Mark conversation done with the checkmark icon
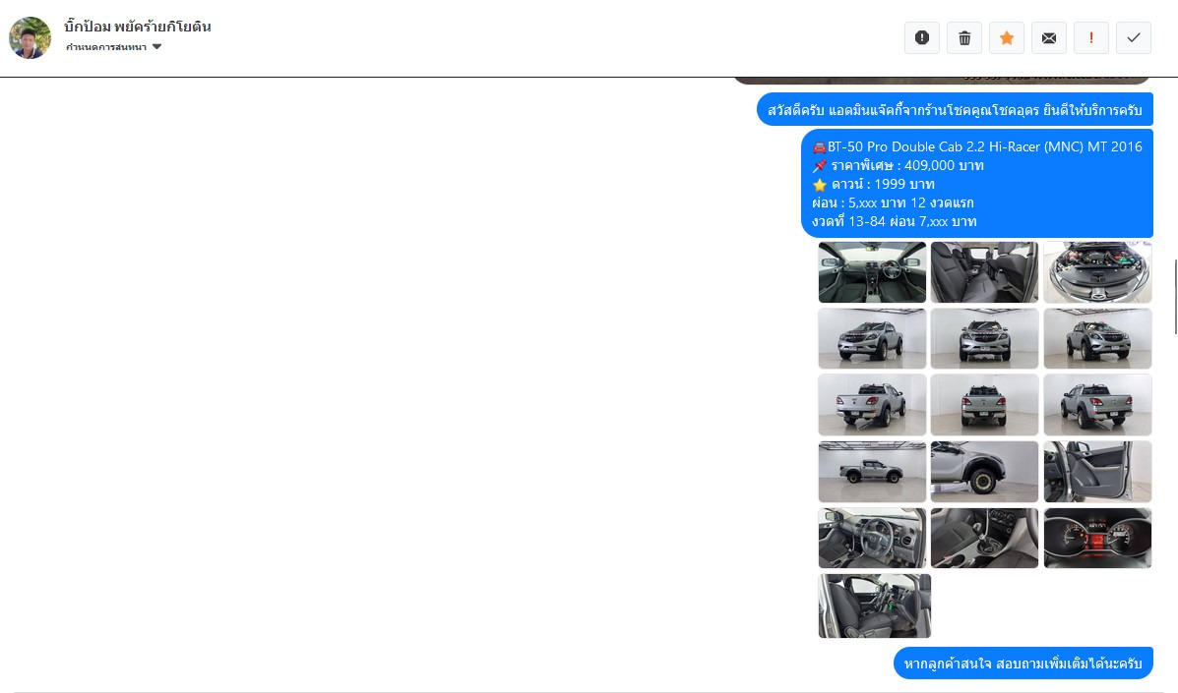 [x=1134, y=37]
